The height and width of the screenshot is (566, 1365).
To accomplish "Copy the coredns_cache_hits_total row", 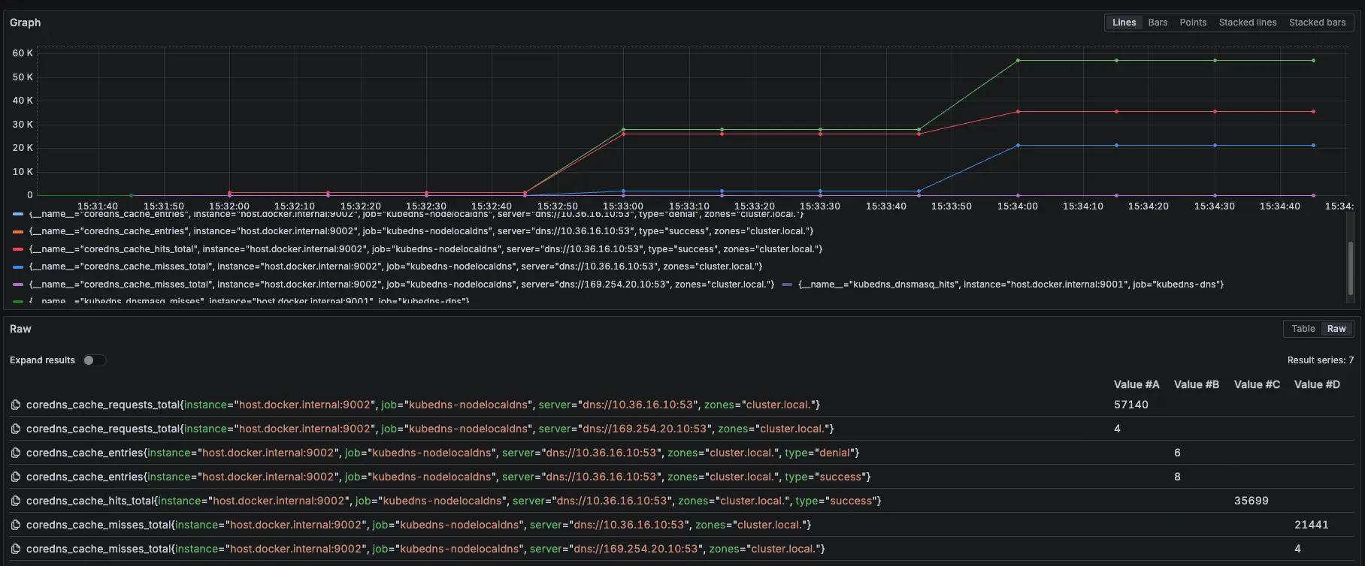I will point(16,501).
